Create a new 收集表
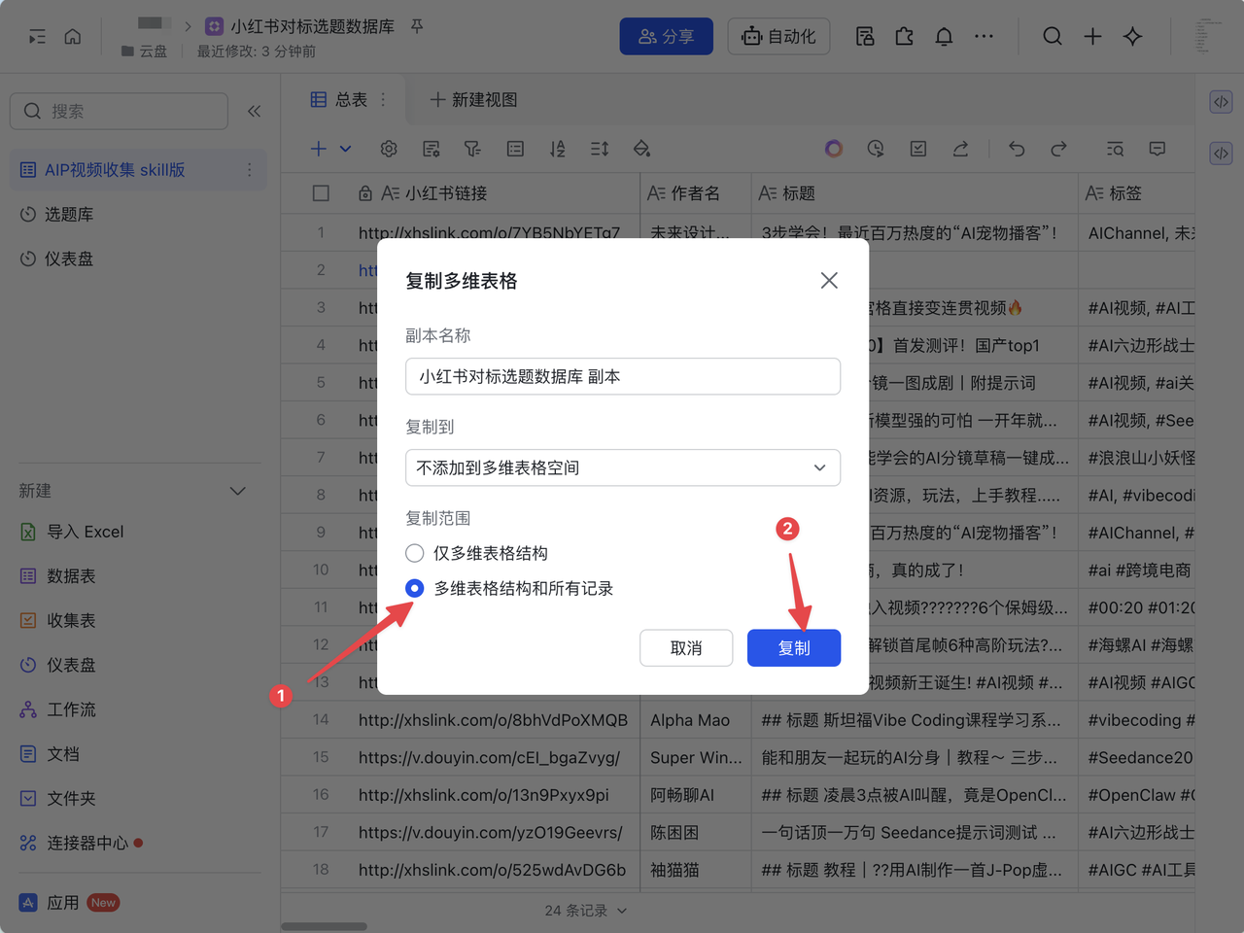Image resolution: width=1244 pixels, height=933 pixels. [x=58, y=620]
